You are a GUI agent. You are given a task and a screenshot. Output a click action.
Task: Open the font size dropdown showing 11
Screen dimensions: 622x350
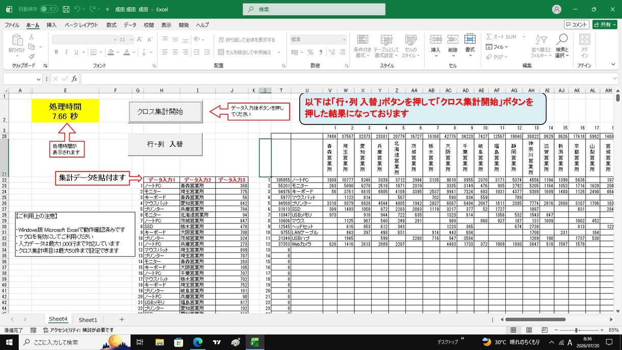(131, 39)
